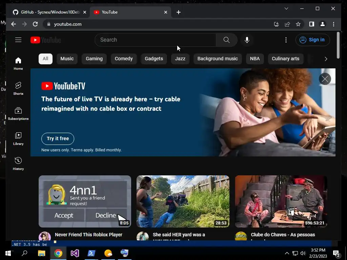The height and width of the screenshot is (260, 347).
Task: Select the All category chip
Action: [45, 59]
